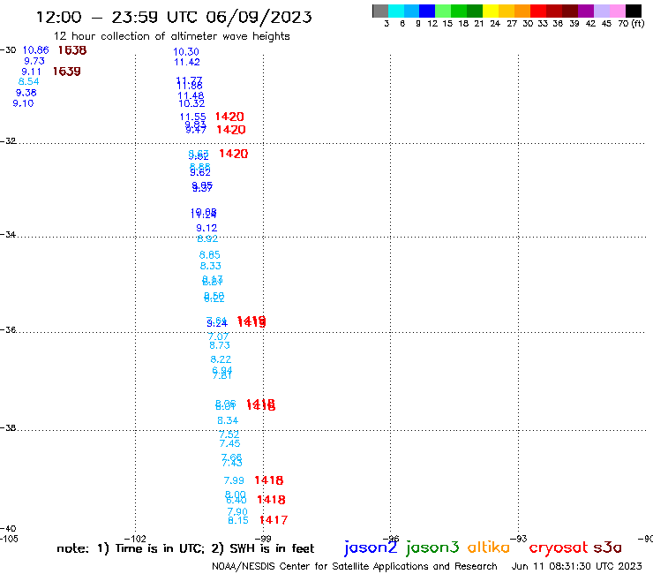Select the -34 latitude axis label
Image resolution: width=653 pixels, height=574 pixels.
[8, 234]
